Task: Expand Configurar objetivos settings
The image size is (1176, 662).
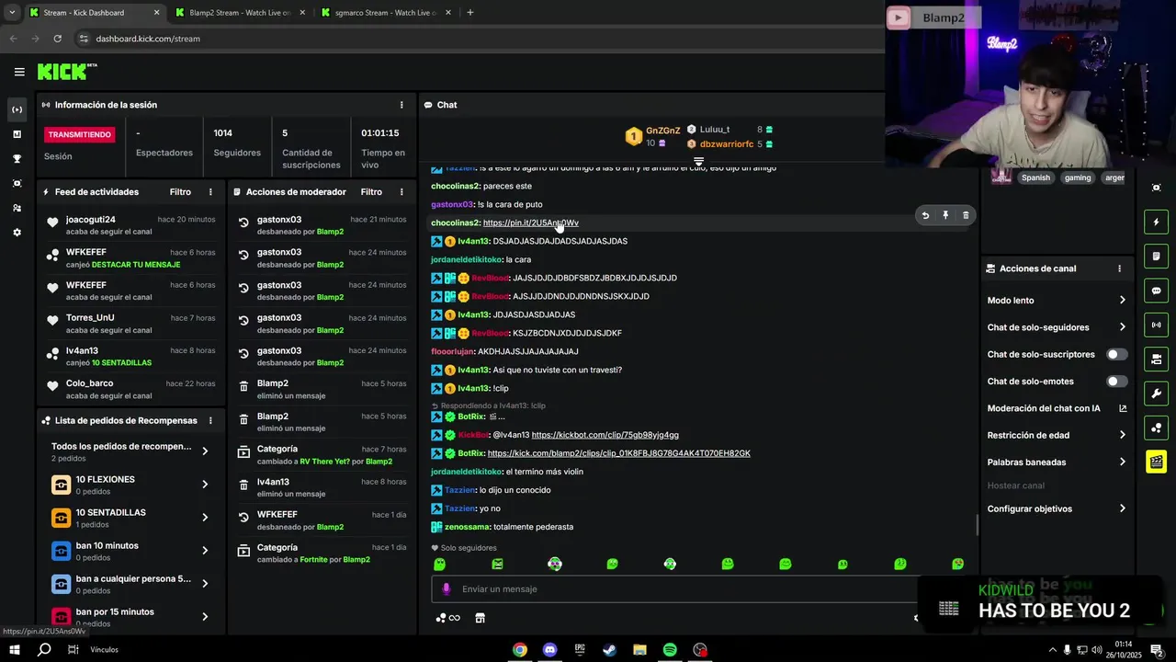Action: point(1057,508)
